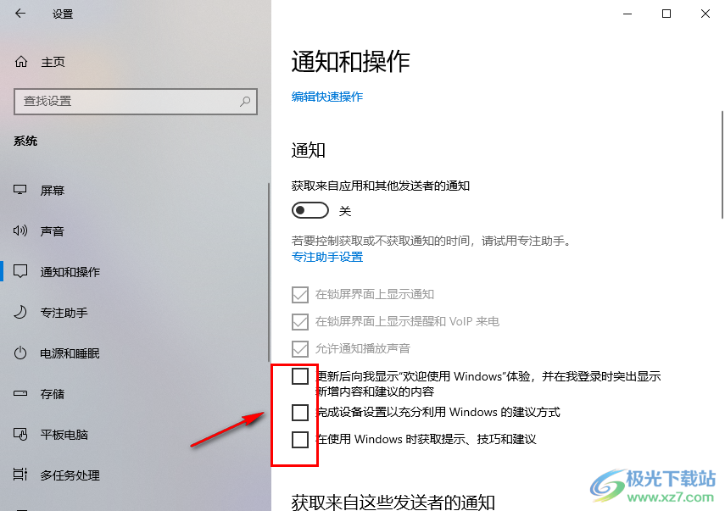Click the 查找设置 search field
The width and height of the screenshot is (725, 511).
pos(136,101)
